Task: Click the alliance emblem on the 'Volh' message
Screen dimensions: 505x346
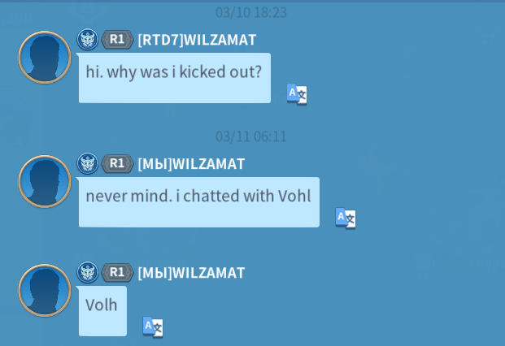Action: click(x=87, y=272)
